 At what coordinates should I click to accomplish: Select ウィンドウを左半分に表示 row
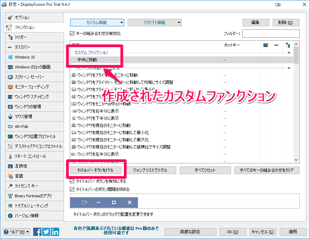182,154
